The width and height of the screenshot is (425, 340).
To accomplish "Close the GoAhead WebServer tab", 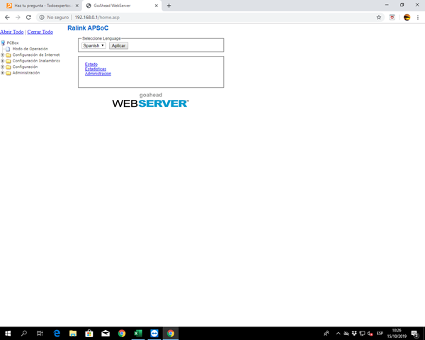I will (x=157, y=6).
